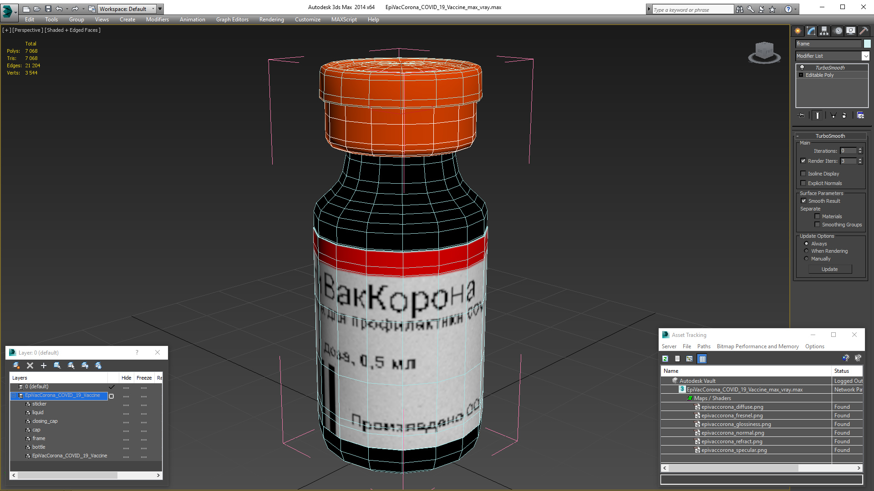Click Refresh icon in Asset Tracking

tap(665, 359)
